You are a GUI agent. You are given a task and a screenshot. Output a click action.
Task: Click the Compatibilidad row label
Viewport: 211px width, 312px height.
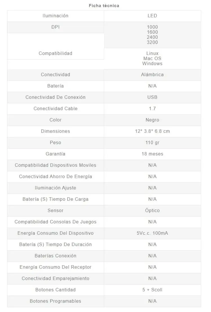point(55,53)
